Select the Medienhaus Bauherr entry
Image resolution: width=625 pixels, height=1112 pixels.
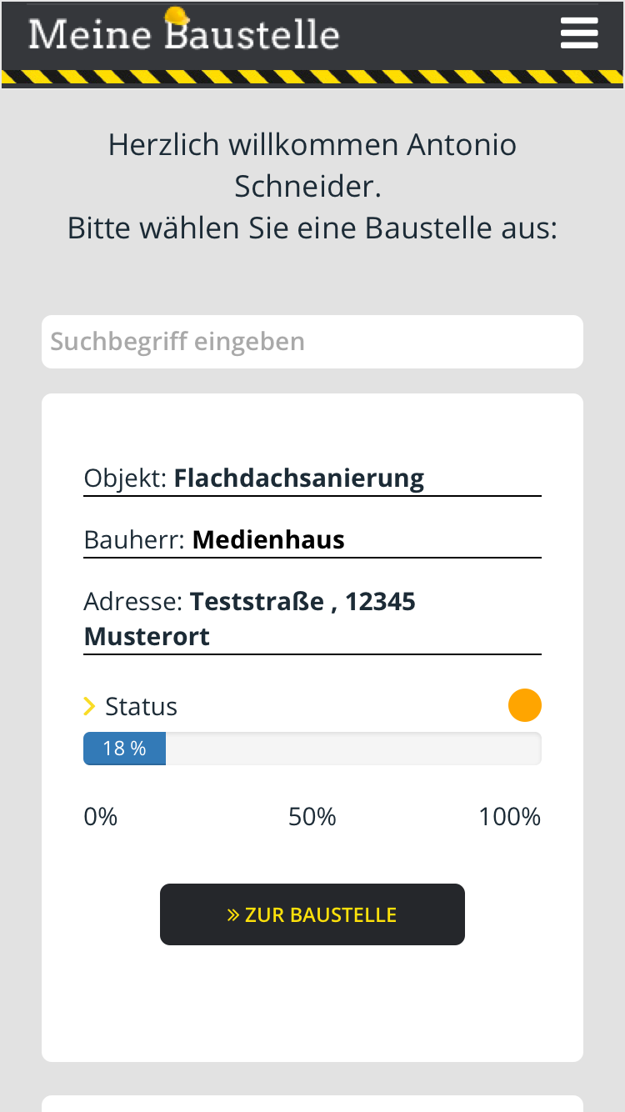[268, 539]
